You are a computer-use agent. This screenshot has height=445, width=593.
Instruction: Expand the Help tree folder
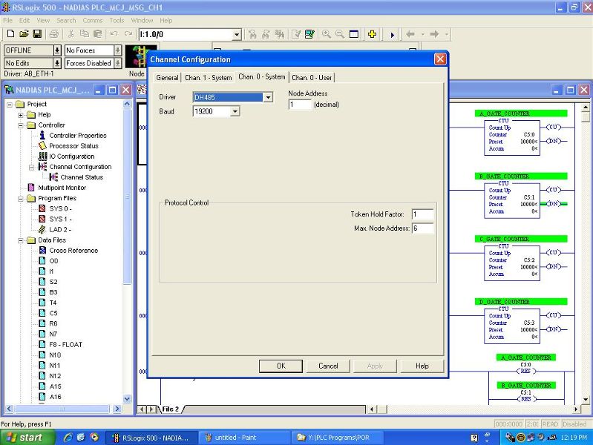pyautogui.click(x=21, y=115)
